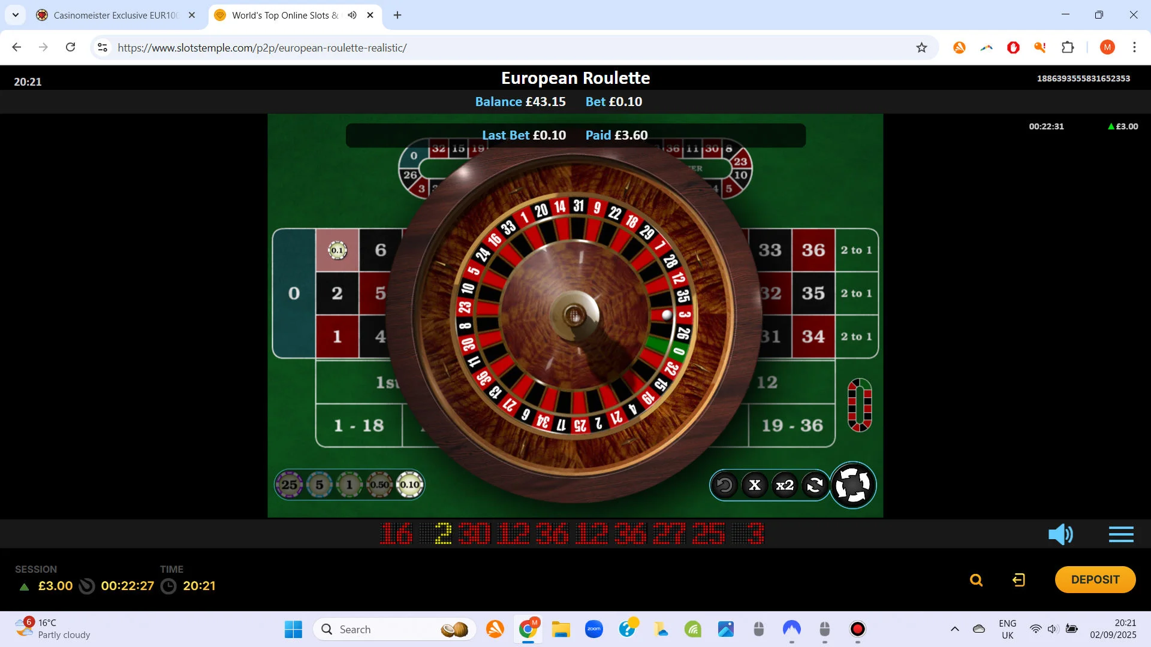The width and height of the screenshot is (1151, 647).
Task: Double the bet with the x2 button
Action: coord(785,485)
